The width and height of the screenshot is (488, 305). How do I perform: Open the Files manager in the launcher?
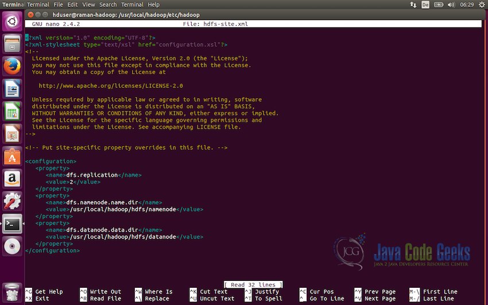click(12, 44)
